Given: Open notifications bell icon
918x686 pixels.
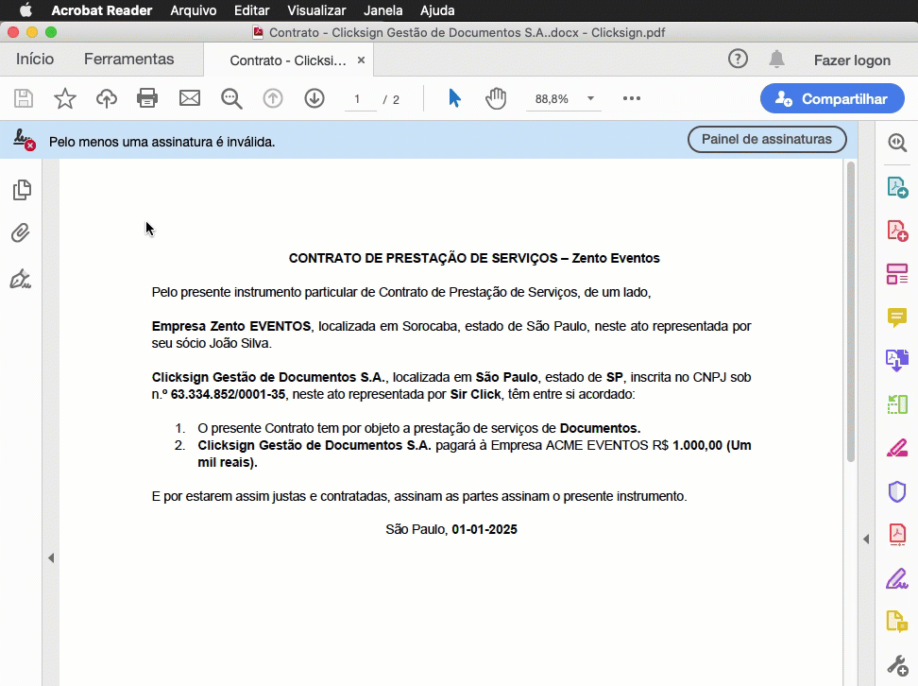Looking at the screenshot, I should [777, 60].
